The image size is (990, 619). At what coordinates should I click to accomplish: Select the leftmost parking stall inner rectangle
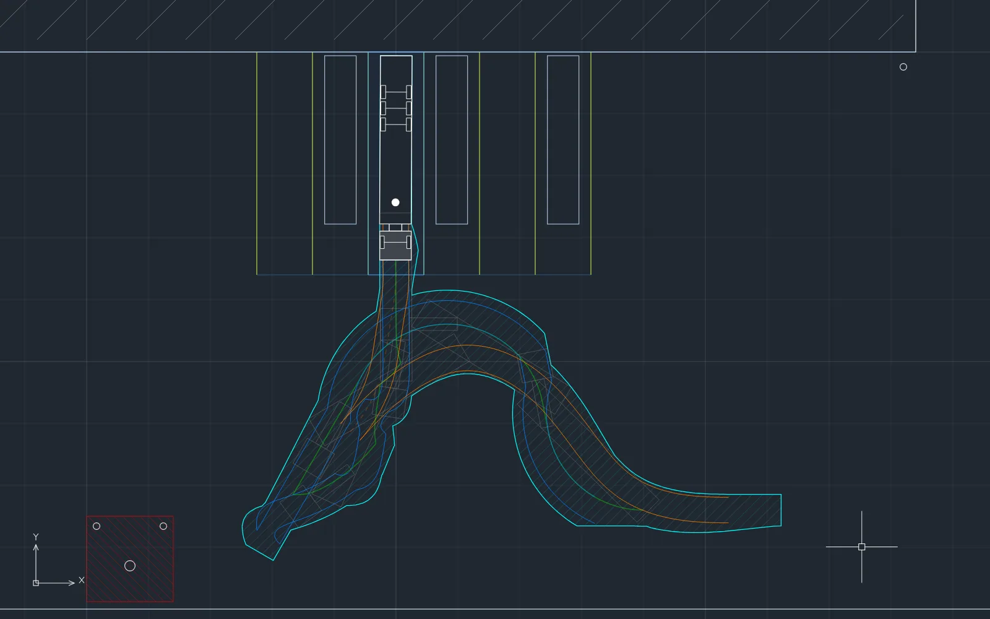340,140
